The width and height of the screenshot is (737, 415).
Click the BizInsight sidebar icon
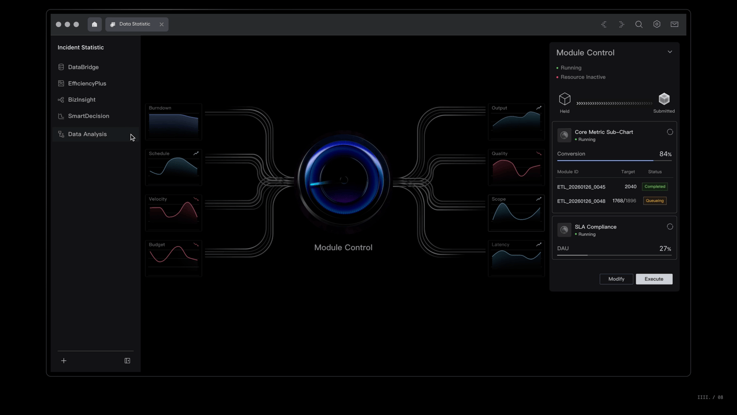pyautogui.click(x=61, y=100)
